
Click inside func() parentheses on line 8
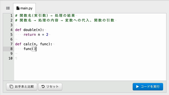coord(34,49)
